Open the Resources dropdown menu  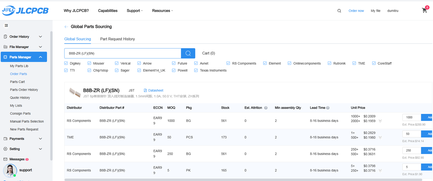click(162, 11)
